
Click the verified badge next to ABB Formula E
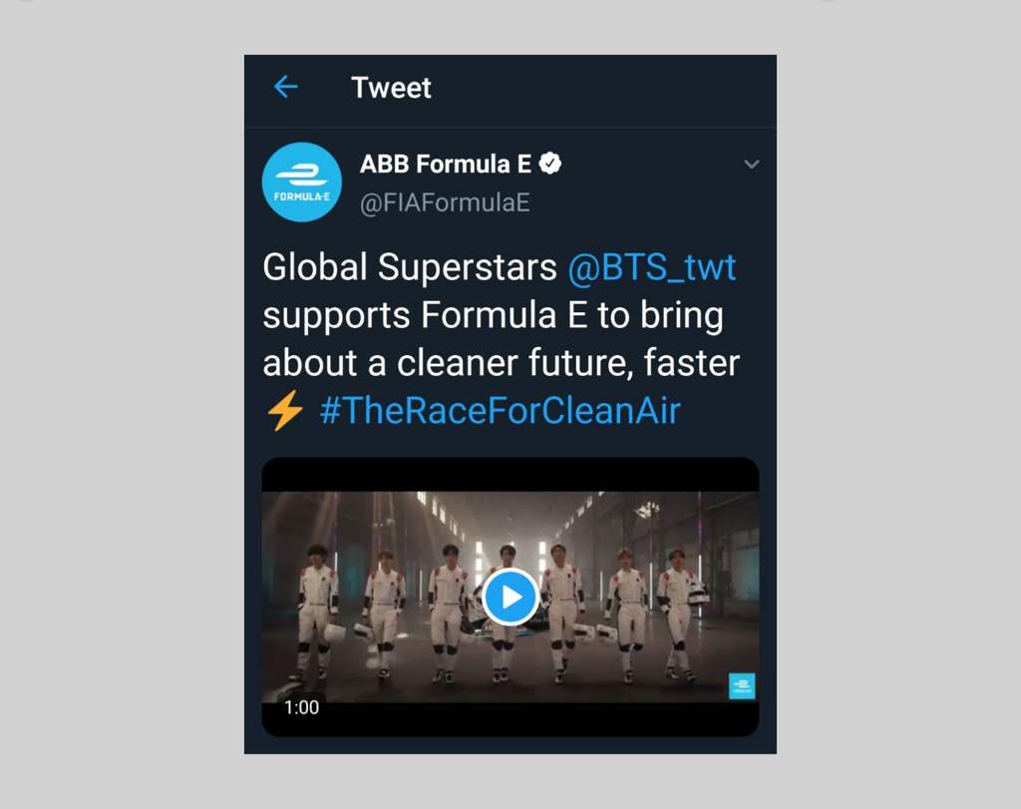click(x=550, y=164)
